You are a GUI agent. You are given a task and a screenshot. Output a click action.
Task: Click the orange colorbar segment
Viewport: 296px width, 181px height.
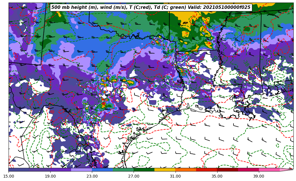[186, 170]
